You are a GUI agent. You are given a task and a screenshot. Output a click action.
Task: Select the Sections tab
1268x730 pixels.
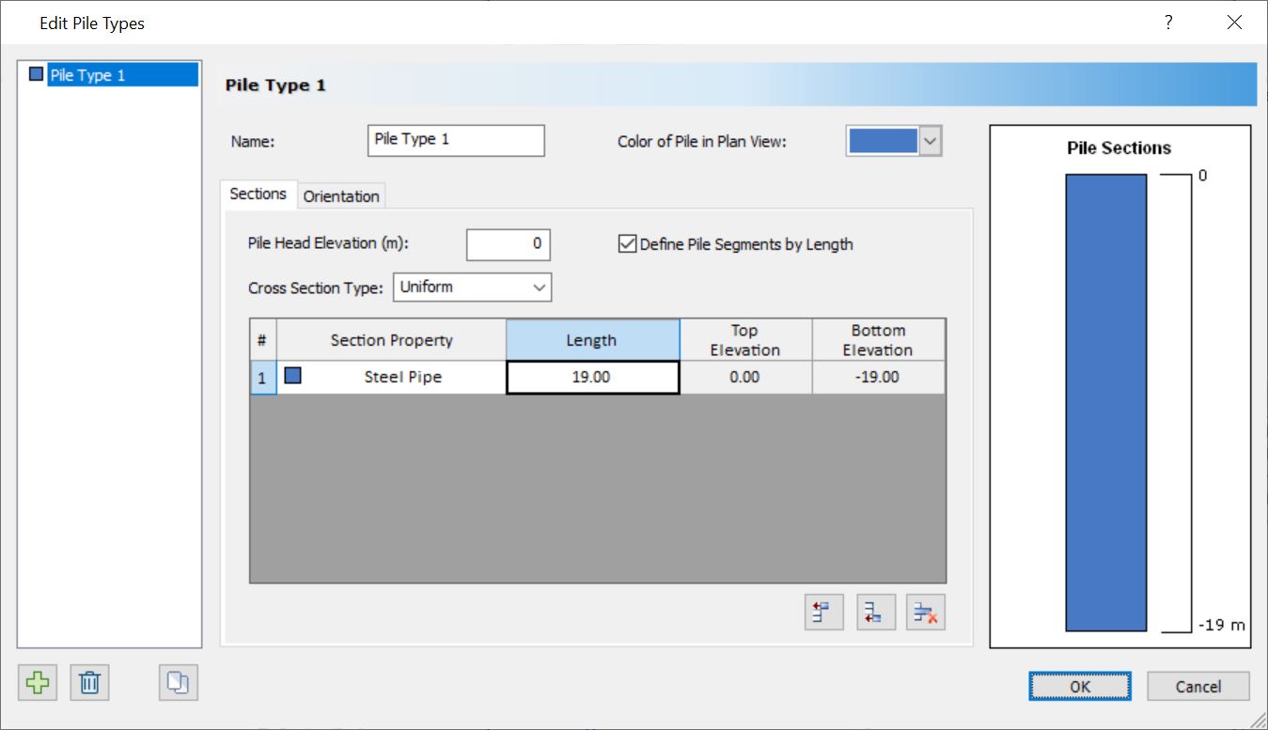pyautogui.click(x=258, y=194)
